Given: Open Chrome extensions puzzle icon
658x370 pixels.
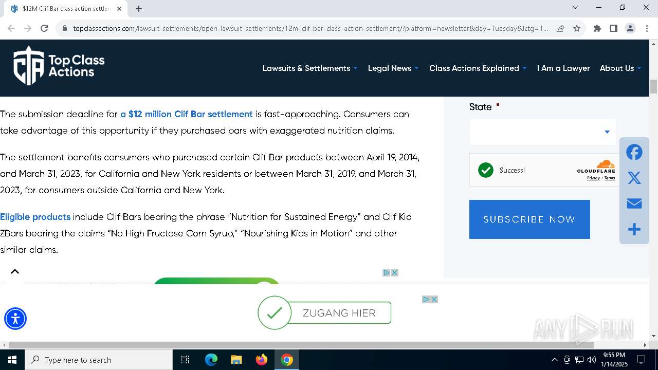Looking at the screenshot, I should (597, 28).
